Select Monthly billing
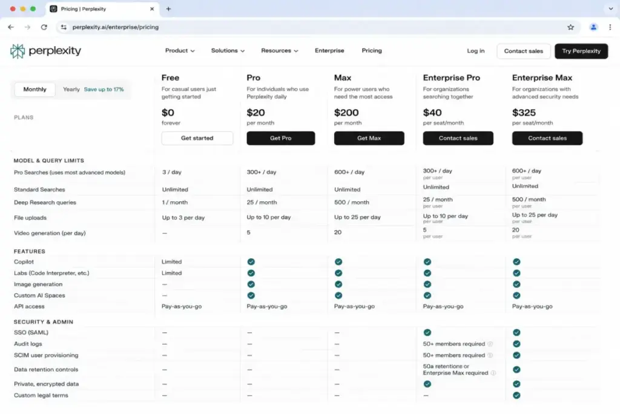Screen dimensions: 620x414 click(x=35, y=90)
